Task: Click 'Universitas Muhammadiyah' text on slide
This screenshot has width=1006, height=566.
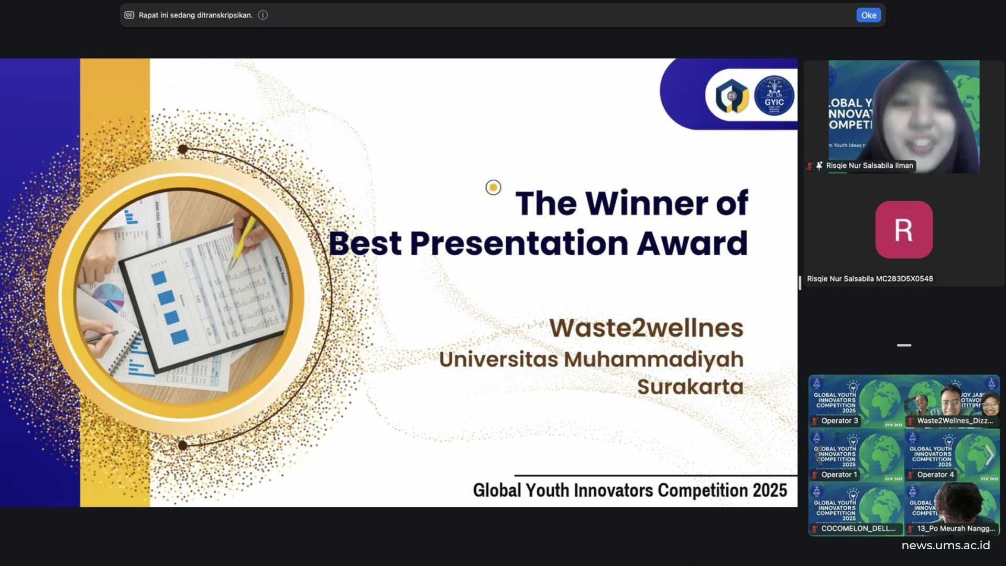Action: point(591,360)
